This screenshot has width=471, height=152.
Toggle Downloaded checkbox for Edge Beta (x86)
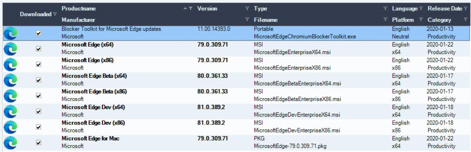click(39, 95)
